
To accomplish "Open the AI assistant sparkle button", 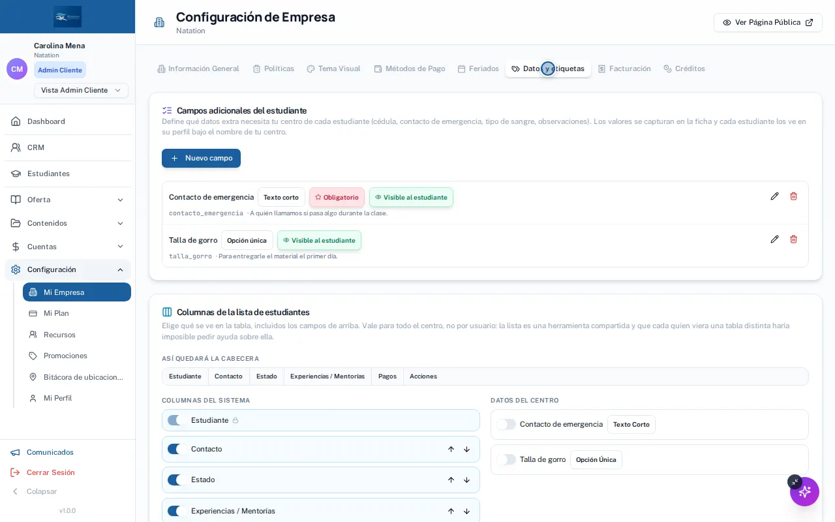I will tap(805, 492).
